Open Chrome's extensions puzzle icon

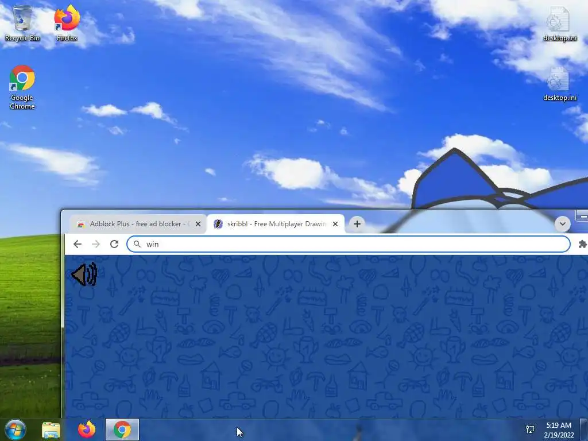[x=582, y=244]
